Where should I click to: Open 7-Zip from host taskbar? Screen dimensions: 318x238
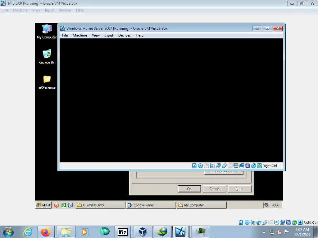[122, 232]
